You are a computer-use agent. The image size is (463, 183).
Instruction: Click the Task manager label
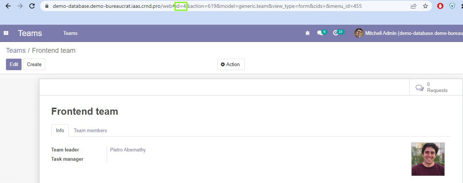tap(67, 159)
